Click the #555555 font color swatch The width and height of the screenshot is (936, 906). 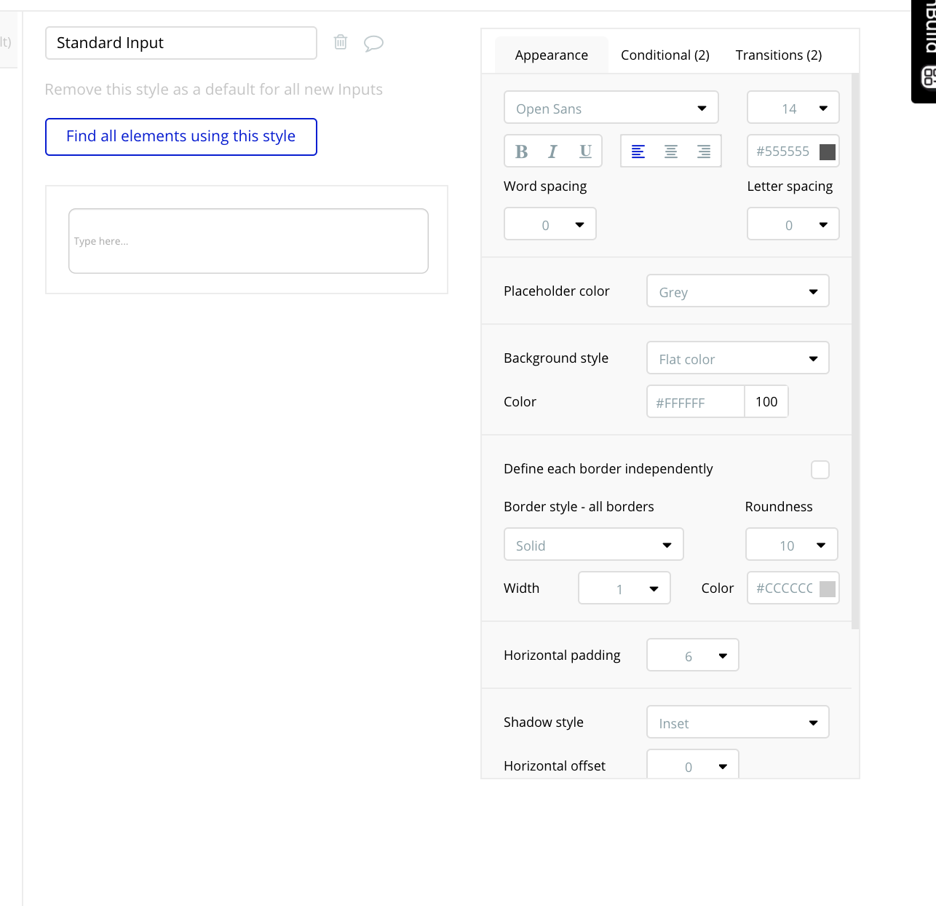point(828,151)
